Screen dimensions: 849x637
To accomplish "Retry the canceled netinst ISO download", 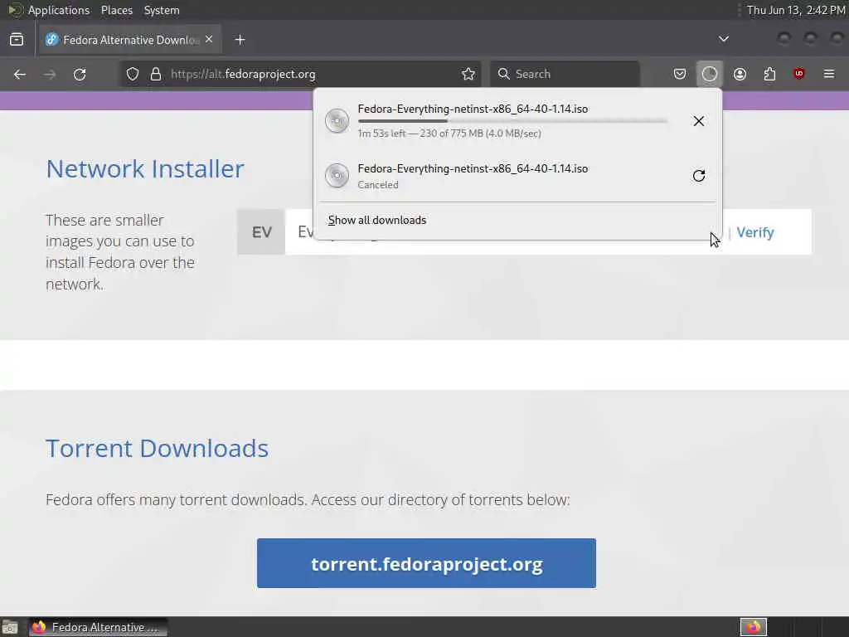I will pos(698,176).
